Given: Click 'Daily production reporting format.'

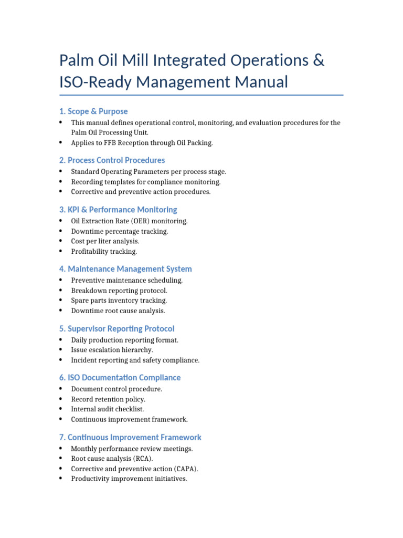Looking at the screenshot, I should tap(125, 340).
